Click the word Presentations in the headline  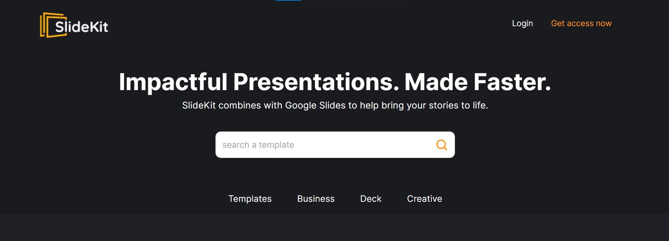pyautogui.click(x=316, y=82)
